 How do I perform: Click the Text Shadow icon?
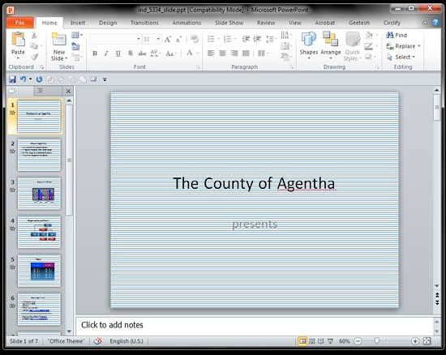[131, 53]
